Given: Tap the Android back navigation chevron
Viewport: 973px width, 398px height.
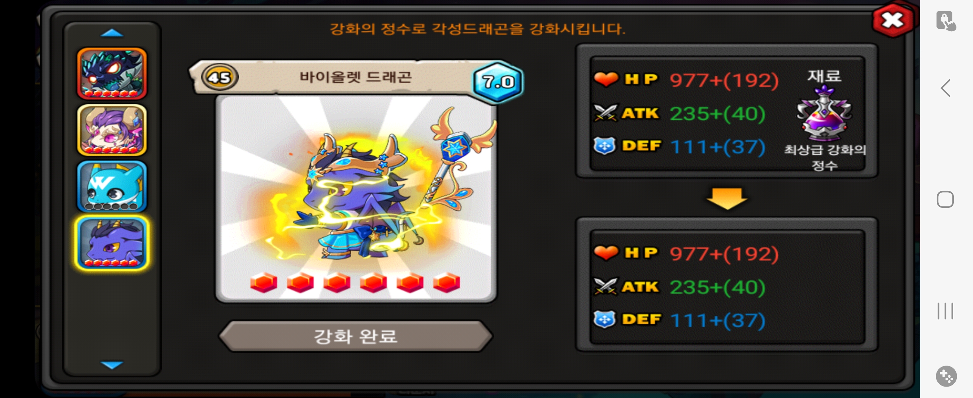Looking at the screenshot, I should 945,88.
